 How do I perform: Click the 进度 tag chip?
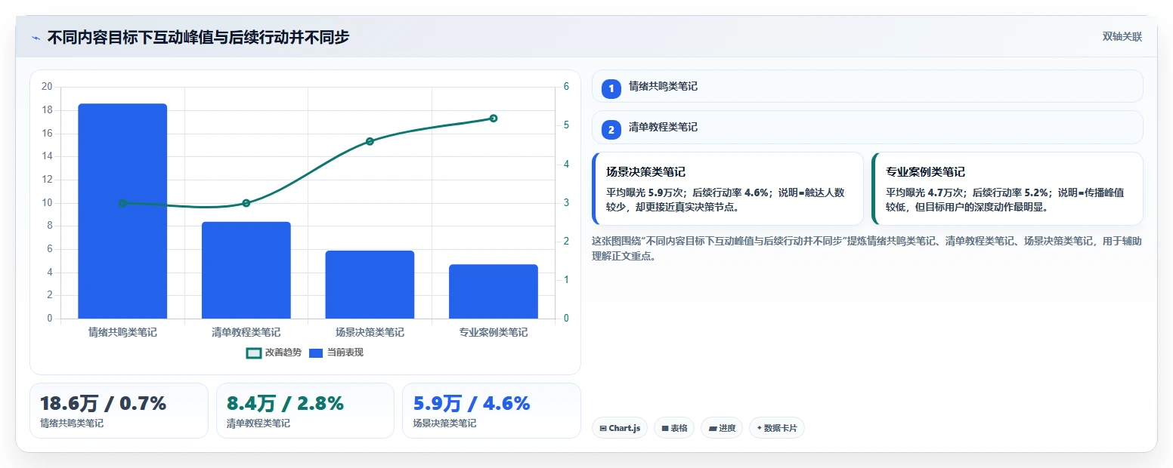point(722,428)
